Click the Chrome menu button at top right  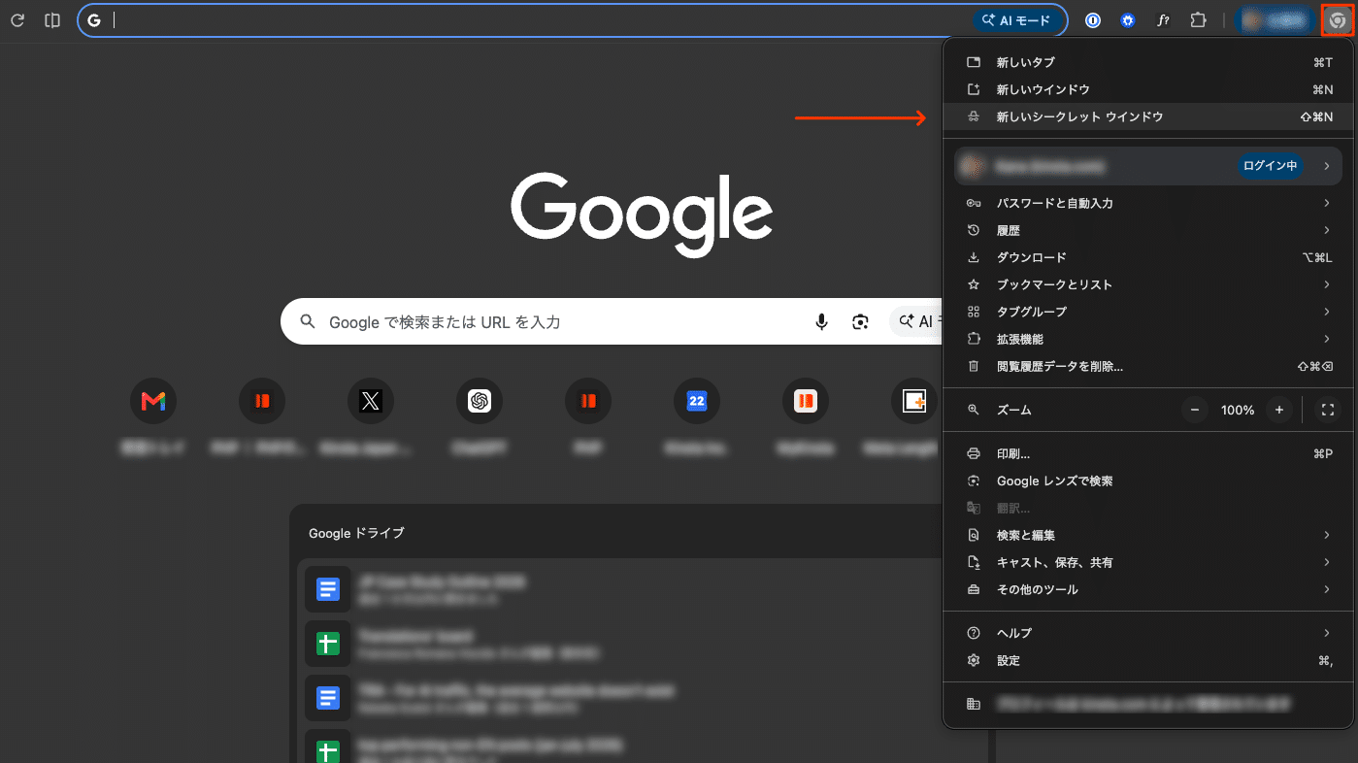1338,20
